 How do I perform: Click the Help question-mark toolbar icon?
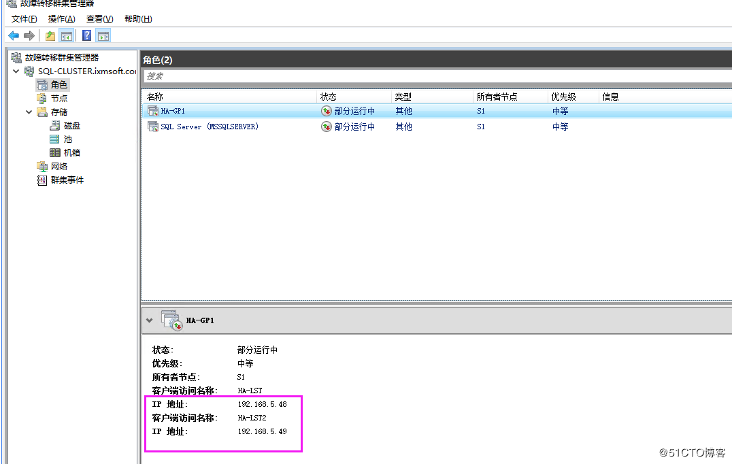point(86,35)
